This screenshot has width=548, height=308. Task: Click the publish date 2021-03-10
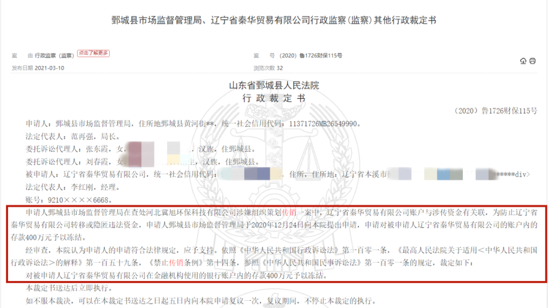tap(49, 68)
